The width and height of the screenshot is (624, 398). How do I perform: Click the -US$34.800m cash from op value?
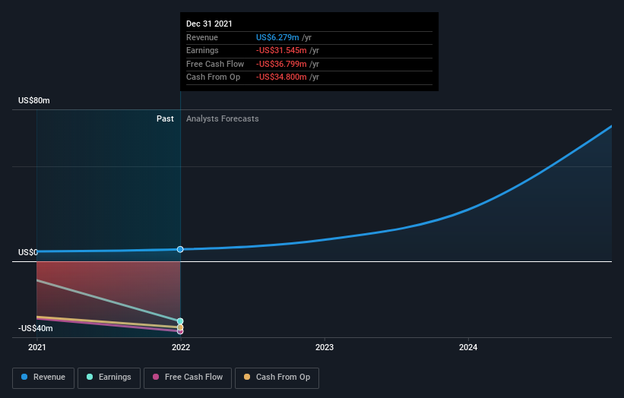(281, 77)
